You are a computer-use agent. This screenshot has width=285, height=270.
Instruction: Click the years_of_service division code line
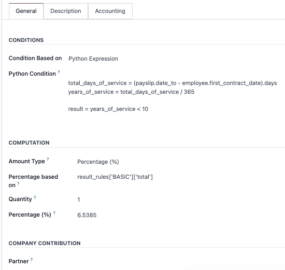point(131,92)
